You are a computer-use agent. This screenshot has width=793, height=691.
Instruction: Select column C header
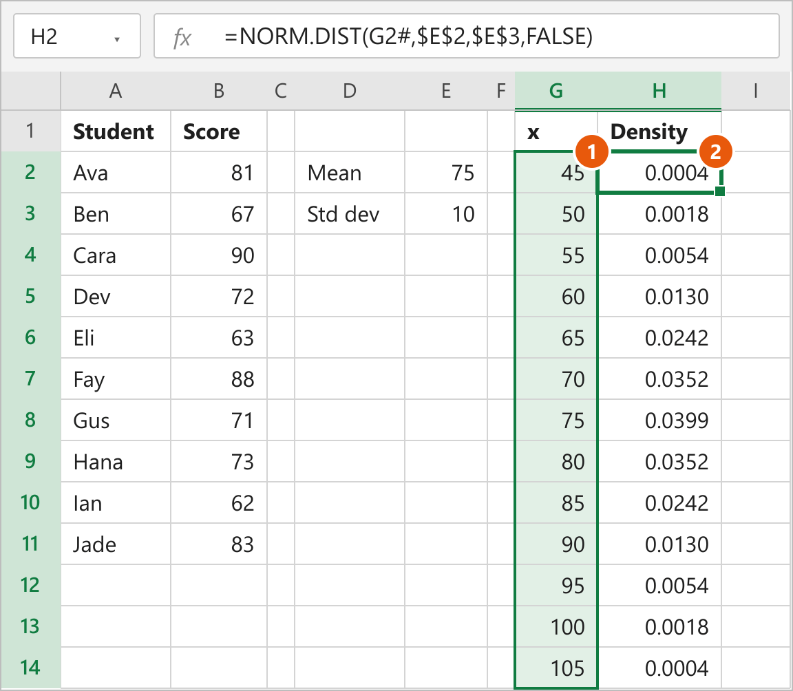coord(281,91)
